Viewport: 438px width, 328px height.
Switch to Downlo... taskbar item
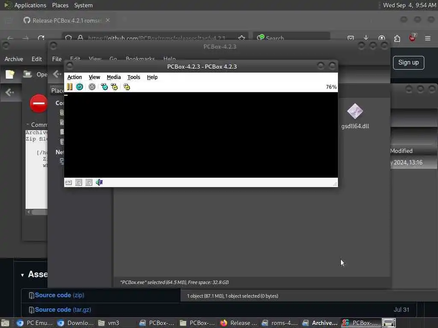pyautogui.click(x=75, y=323)
